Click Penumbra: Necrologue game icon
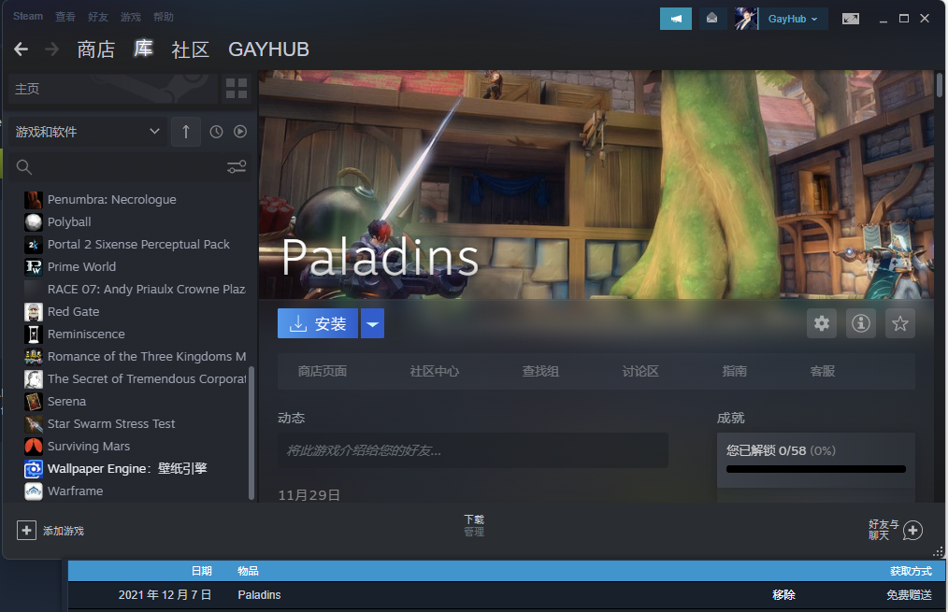 pos(34,199)
